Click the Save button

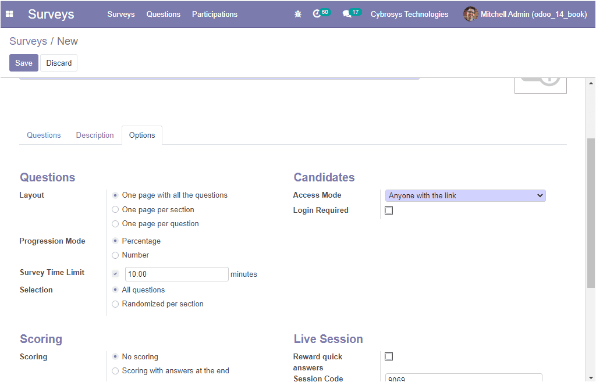pyautogui.click(x=23, y=63)
